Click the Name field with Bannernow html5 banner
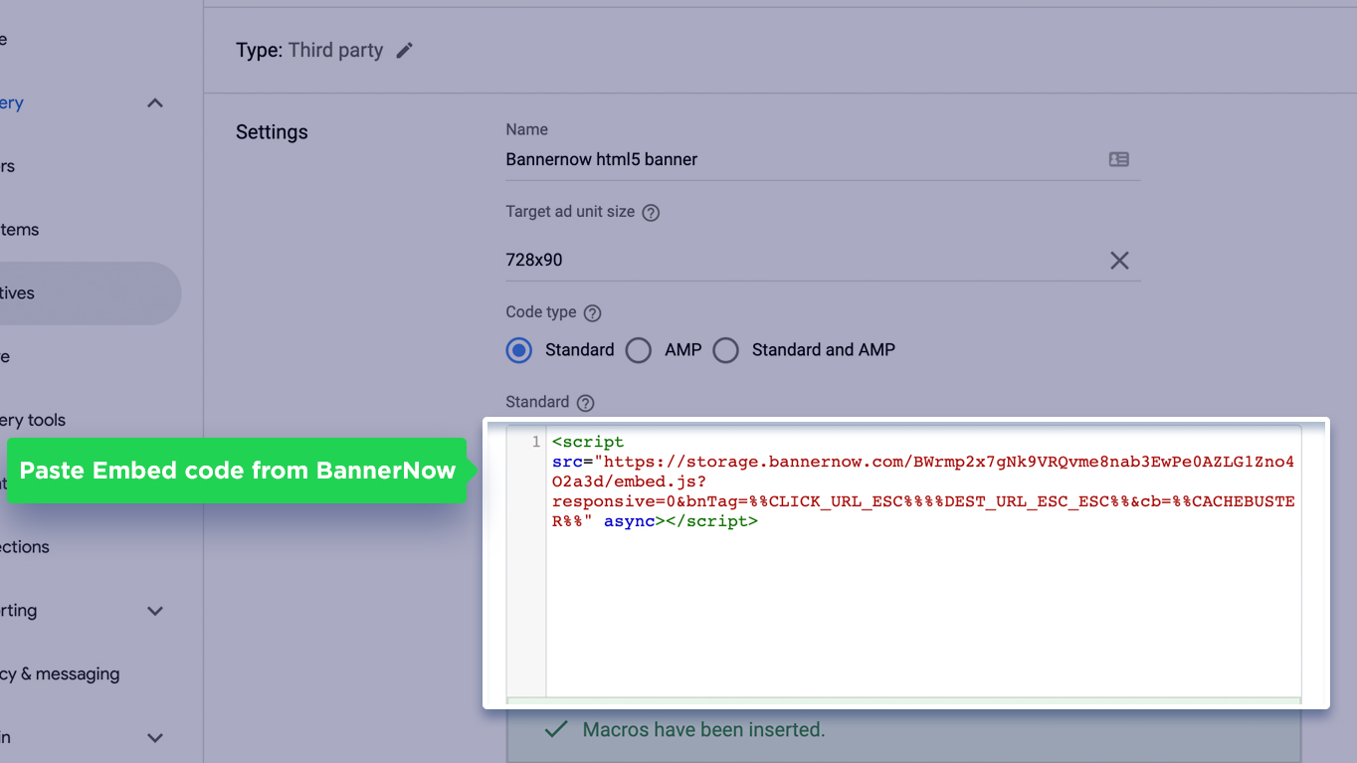This screenshot has width=1357, height=763. coord(823,159)
